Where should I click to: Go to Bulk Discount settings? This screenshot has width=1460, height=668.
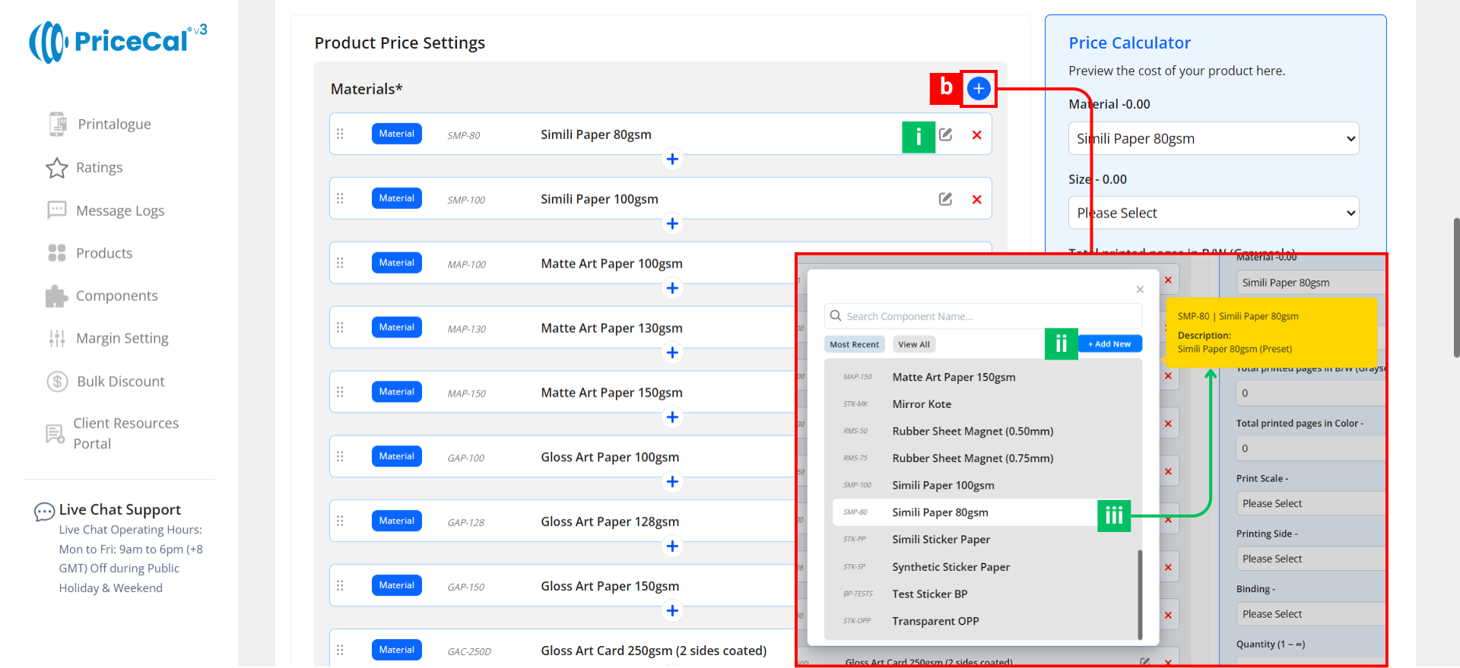point(120,381)
